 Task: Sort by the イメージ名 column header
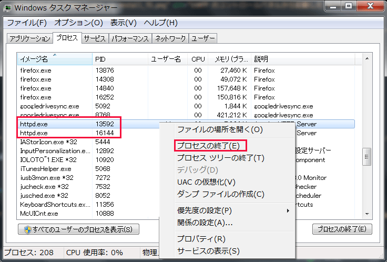tap(53, 59)
